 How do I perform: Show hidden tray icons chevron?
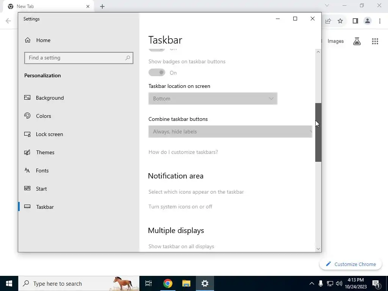point(312,283)
